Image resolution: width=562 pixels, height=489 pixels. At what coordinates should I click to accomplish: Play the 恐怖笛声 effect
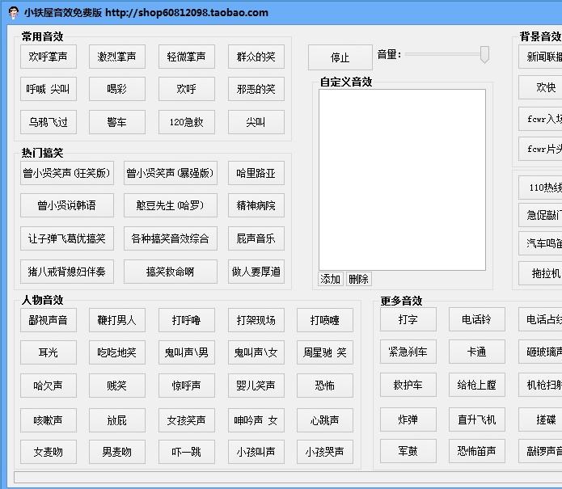point(477,451)
